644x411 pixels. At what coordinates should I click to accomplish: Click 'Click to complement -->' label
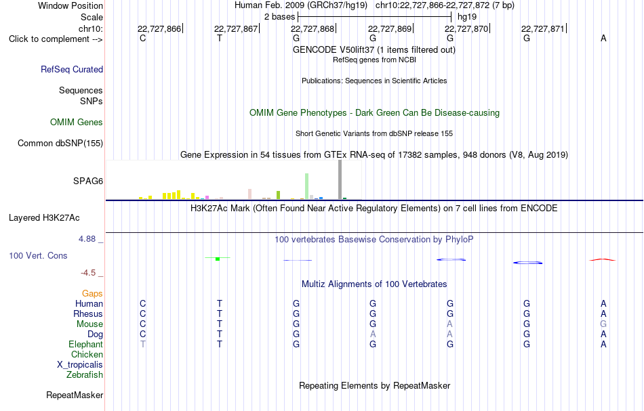[x=56, y=39]
